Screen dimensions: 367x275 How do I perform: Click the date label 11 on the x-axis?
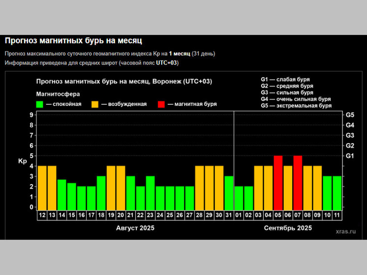tap(337, 214)
